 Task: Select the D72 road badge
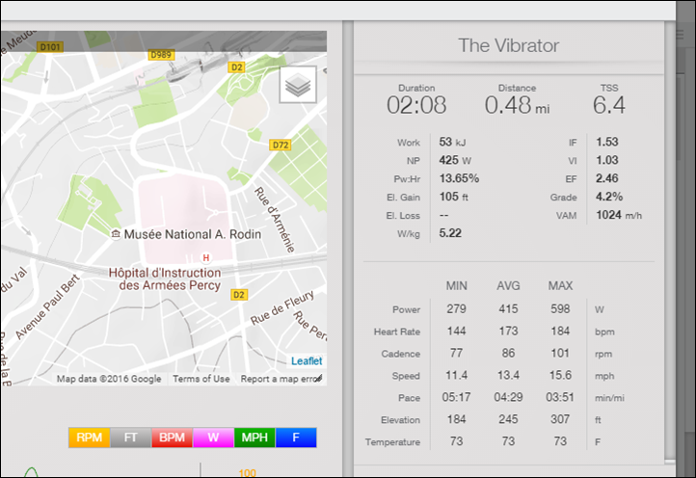click(281, 146)
